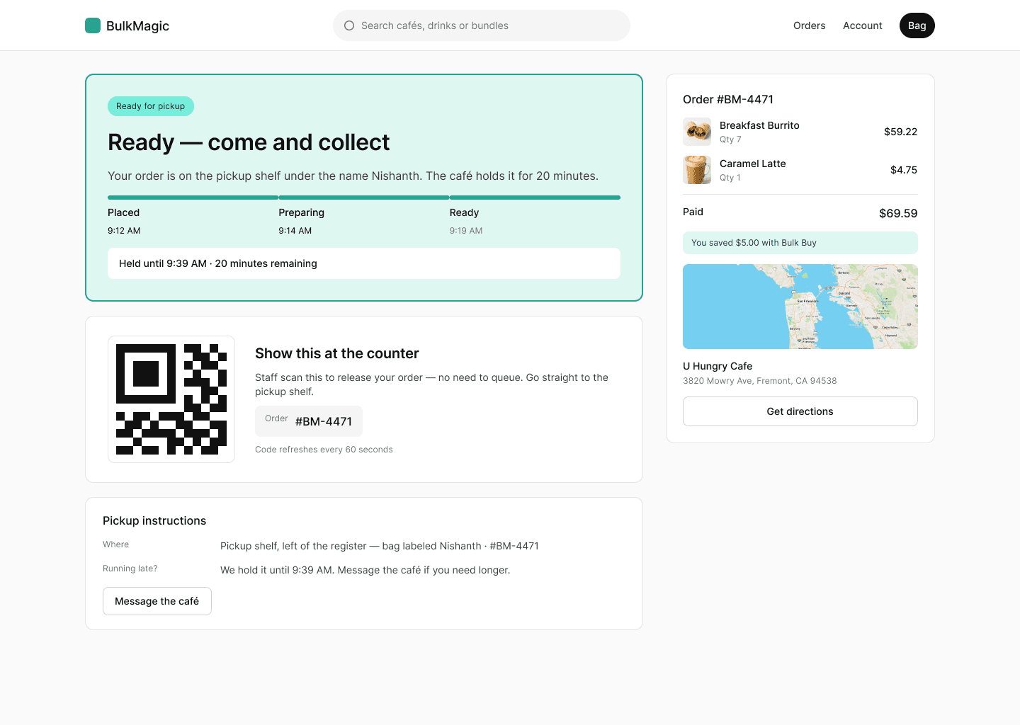Click the Order #BM-4471 heading

pyautogui.click(x=728, y=99)
